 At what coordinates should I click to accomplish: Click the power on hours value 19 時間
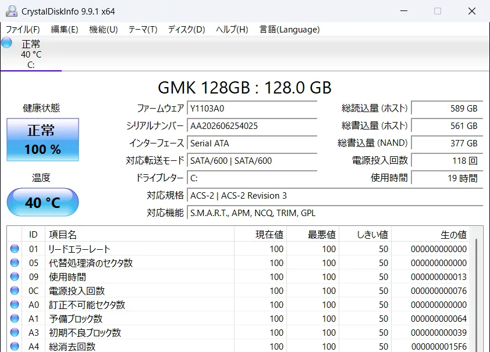447,178
